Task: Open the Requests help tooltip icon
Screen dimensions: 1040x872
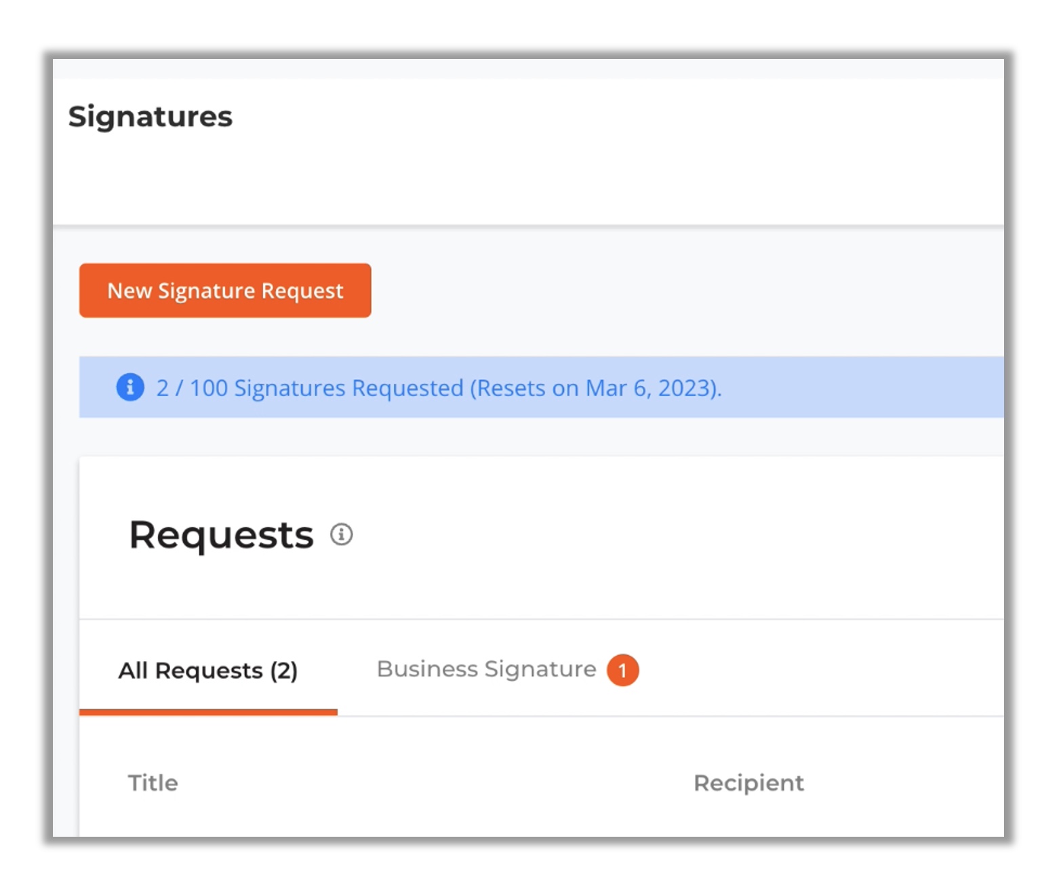Action: [x=342, y=534]
